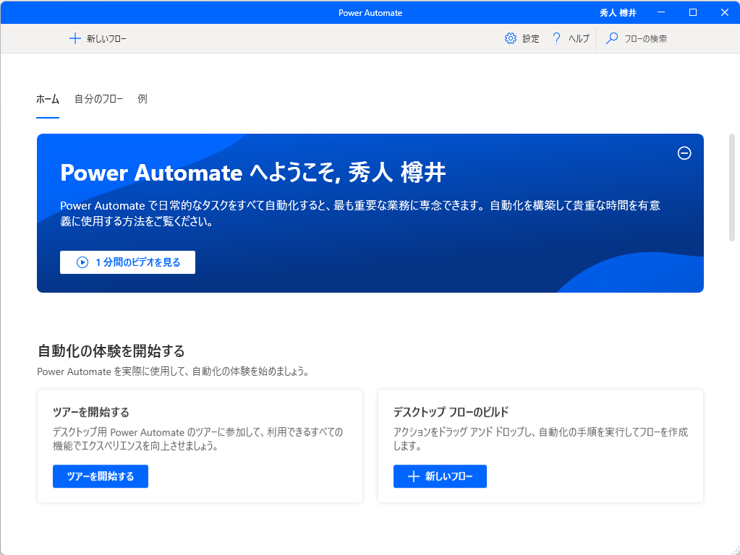Click the 設定 label next to the gear

coord(530,38)
